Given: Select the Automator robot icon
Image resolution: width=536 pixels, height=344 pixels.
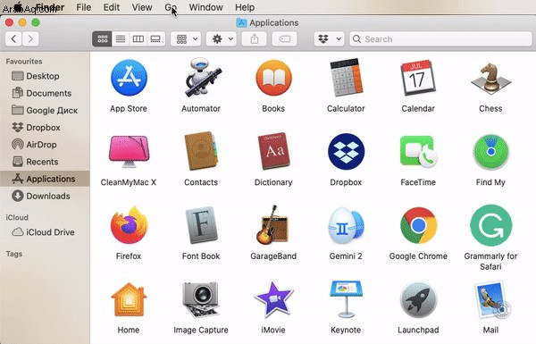Looking at the screenshot, I should point(202,77).
